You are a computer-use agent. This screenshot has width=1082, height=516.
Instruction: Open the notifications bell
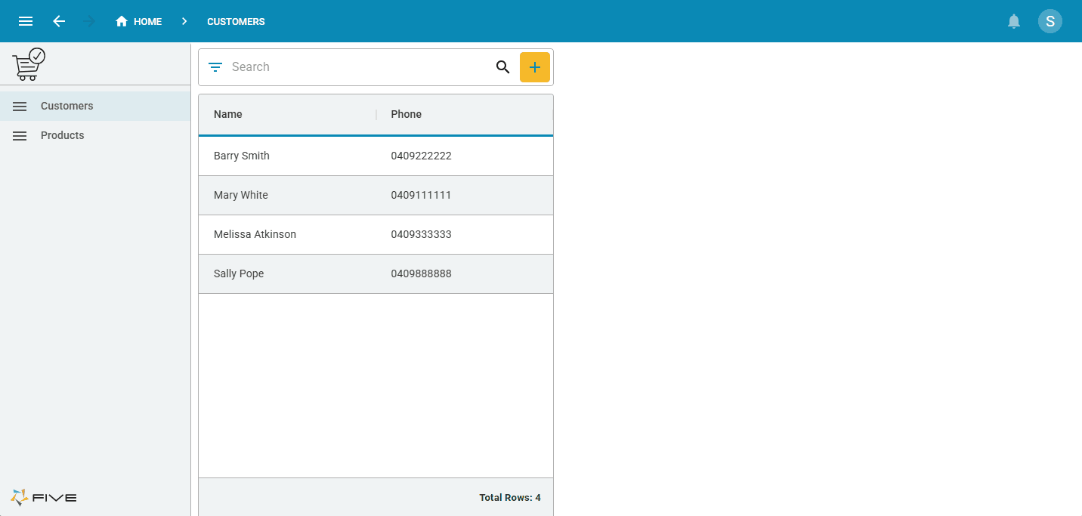coord(1014,21)
